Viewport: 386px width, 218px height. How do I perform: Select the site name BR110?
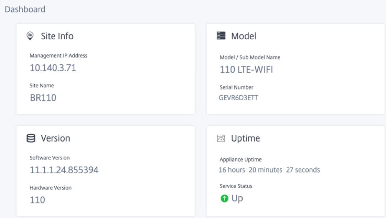[x=43, y=98]
